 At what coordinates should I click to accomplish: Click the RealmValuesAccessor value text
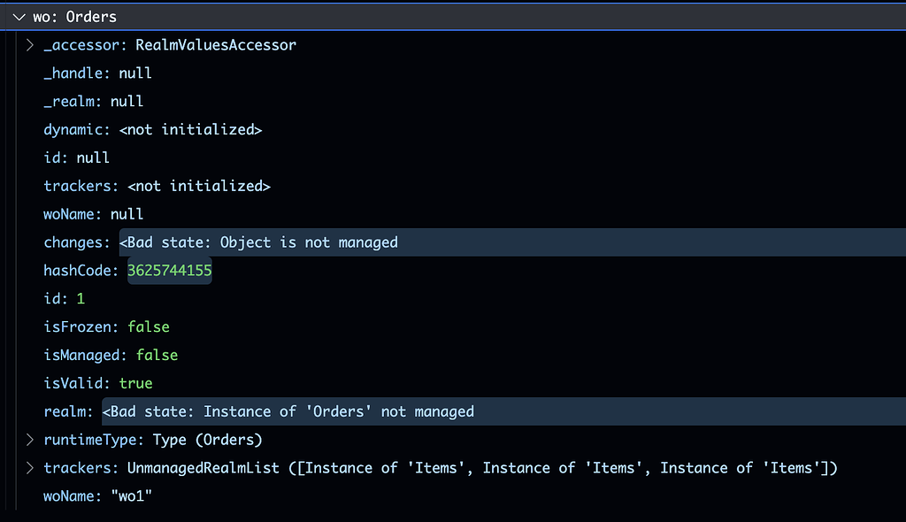tap(215, 45)
